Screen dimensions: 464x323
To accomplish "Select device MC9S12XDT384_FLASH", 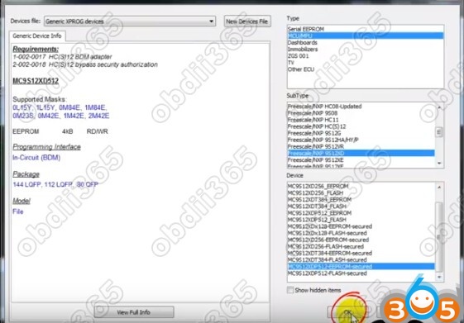I will pos(361,207).
